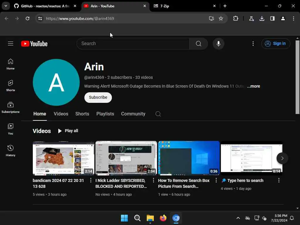Image resolution: width=300 pixels, height=225 pixels.
Task: Open bandicam video thumbnail
Action: tap(64, 158)
